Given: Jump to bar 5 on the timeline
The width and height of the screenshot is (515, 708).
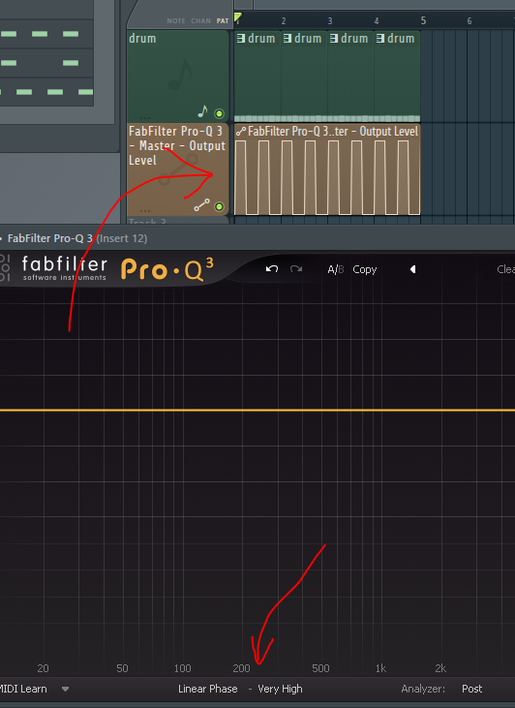Looking at the screenshot, I should [423, 20].
